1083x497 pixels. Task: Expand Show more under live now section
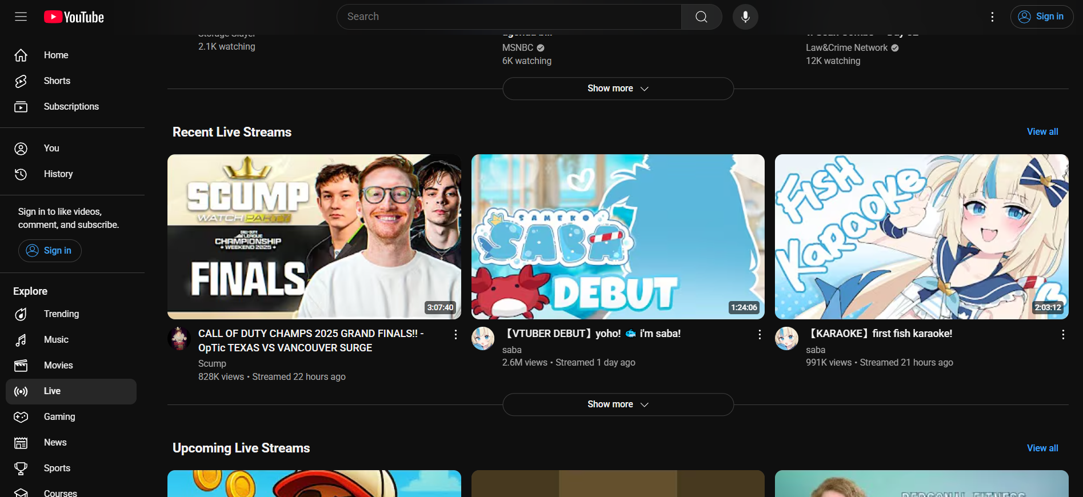(x=618, y=89)
